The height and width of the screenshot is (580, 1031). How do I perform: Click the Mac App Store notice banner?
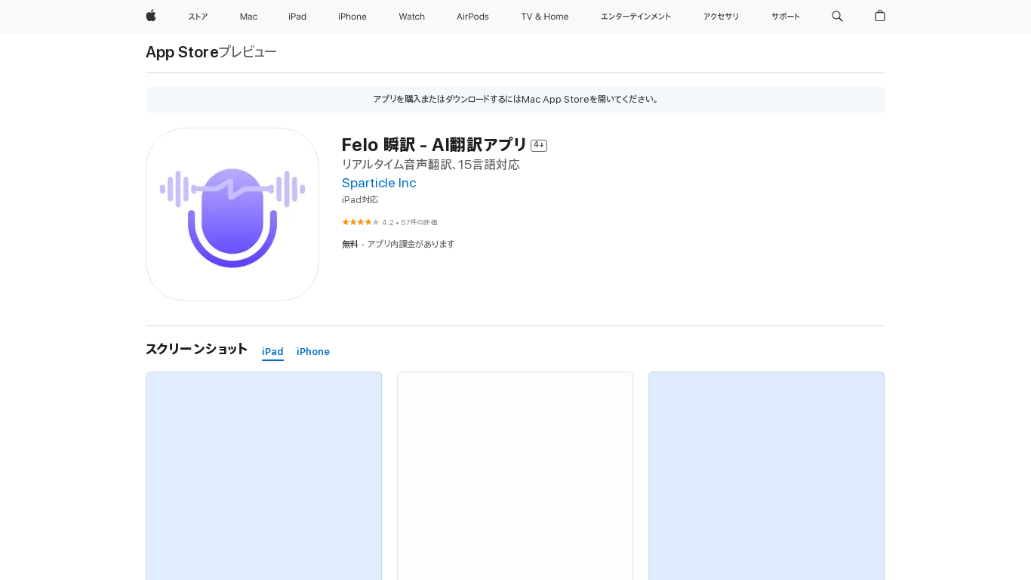point(515,100)
